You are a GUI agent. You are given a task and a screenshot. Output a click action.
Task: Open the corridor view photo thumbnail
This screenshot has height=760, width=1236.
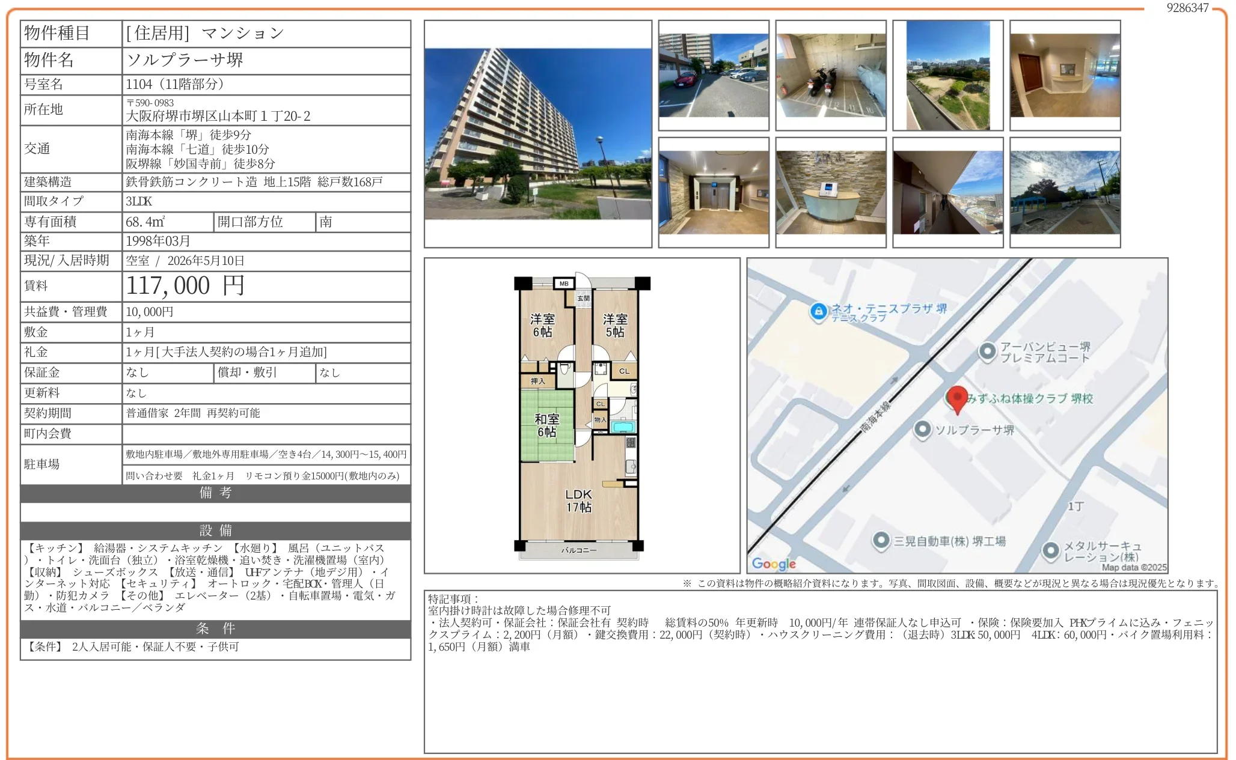[x=947, y=192]
